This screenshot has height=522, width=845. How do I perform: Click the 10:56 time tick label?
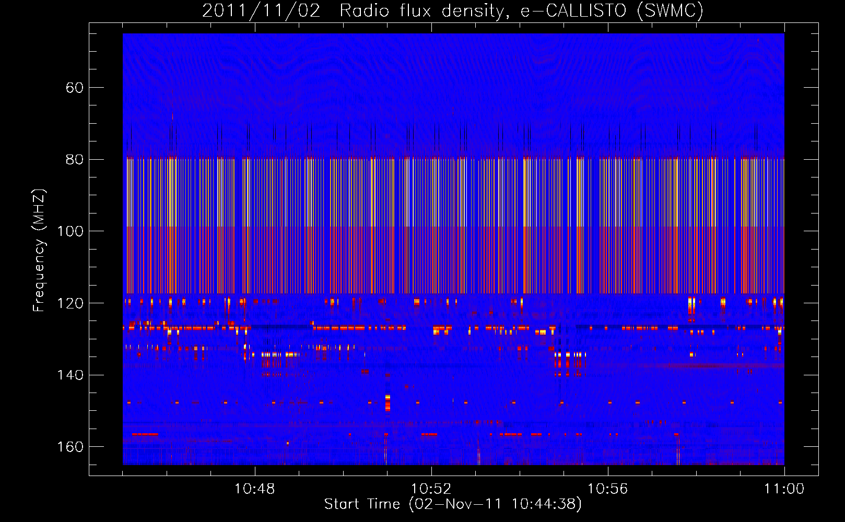coord(608,489)
